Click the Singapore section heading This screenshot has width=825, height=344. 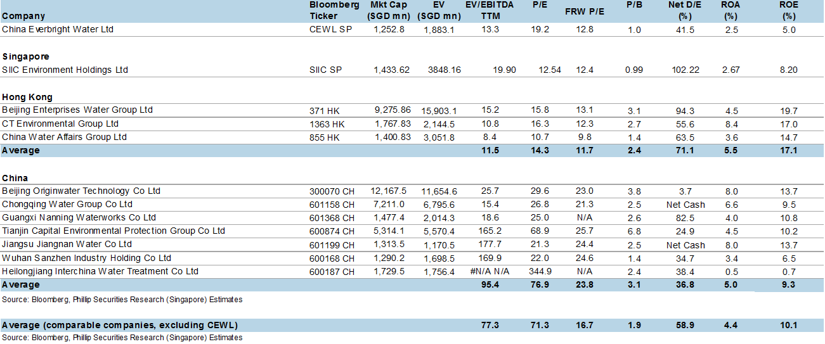(x=25, y=56)
